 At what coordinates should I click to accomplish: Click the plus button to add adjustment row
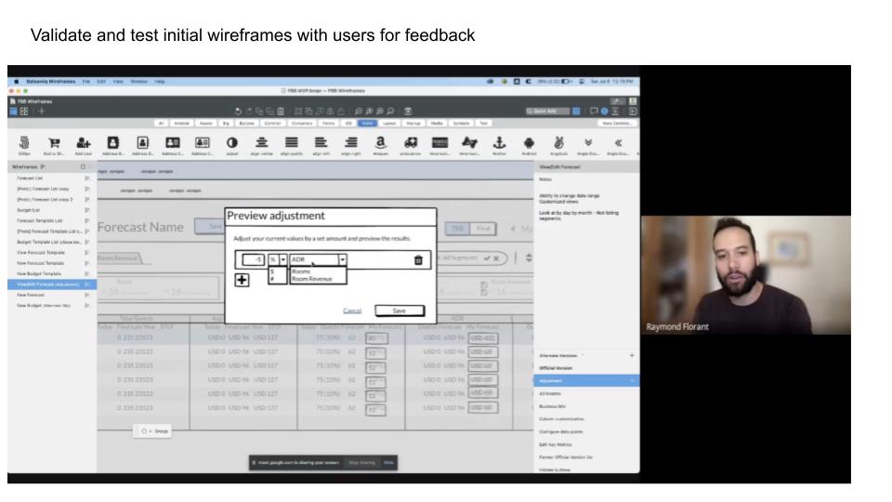tap(242, 281)
